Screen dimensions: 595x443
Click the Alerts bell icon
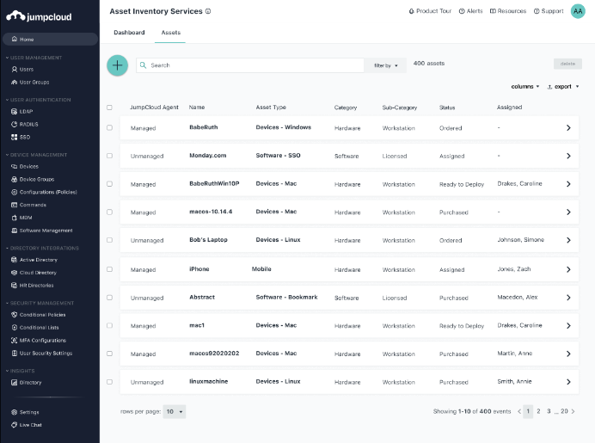pos(462,11)
